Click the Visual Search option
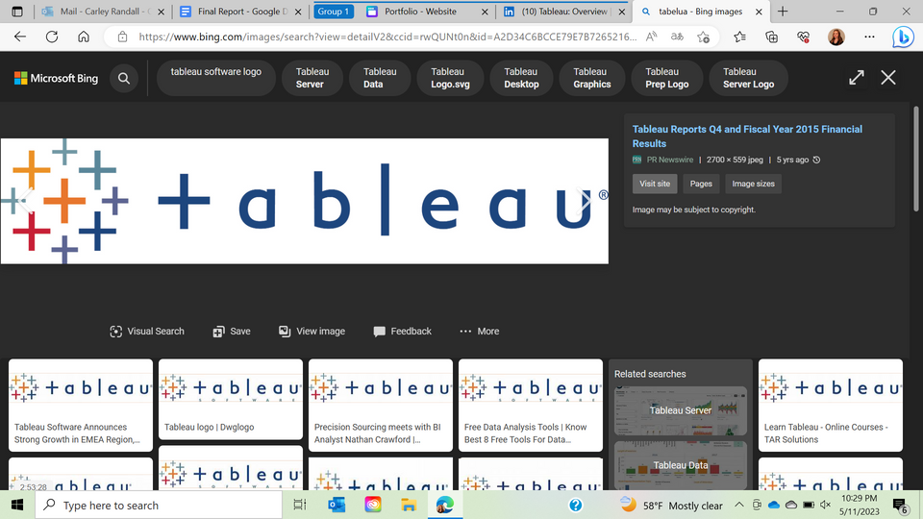The width and height of the screenshot is (923, 519). click(147, 332)
